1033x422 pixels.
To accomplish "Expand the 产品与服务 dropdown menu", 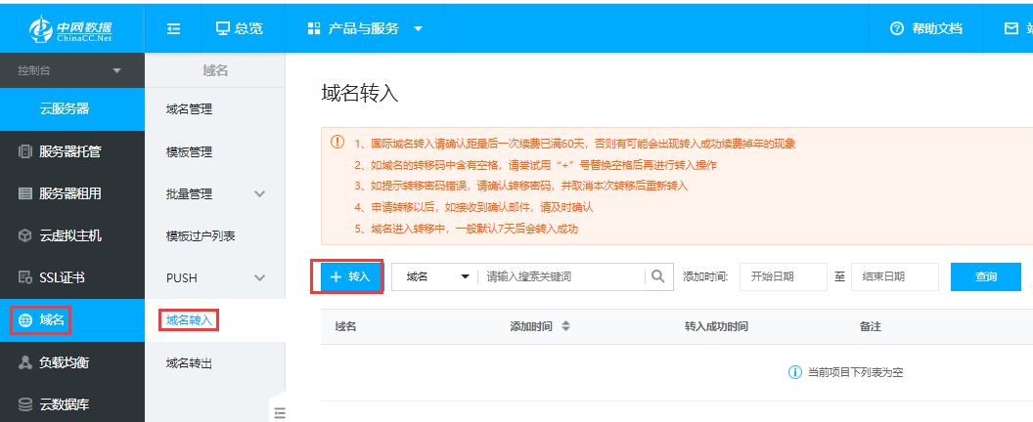I will (x=364, y=29).
